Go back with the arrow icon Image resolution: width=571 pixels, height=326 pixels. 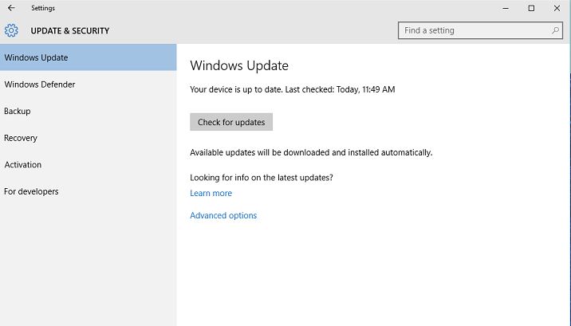click(11, 8)
